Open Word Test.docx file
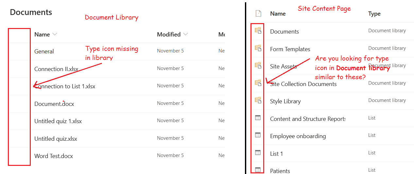This screenshot has height=174, width=414. (x=54, y=156)
